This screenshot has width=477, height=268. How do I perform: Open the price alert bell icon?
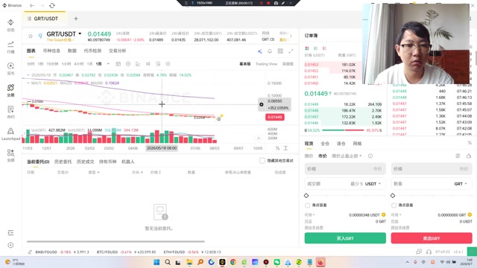(270, 51)
